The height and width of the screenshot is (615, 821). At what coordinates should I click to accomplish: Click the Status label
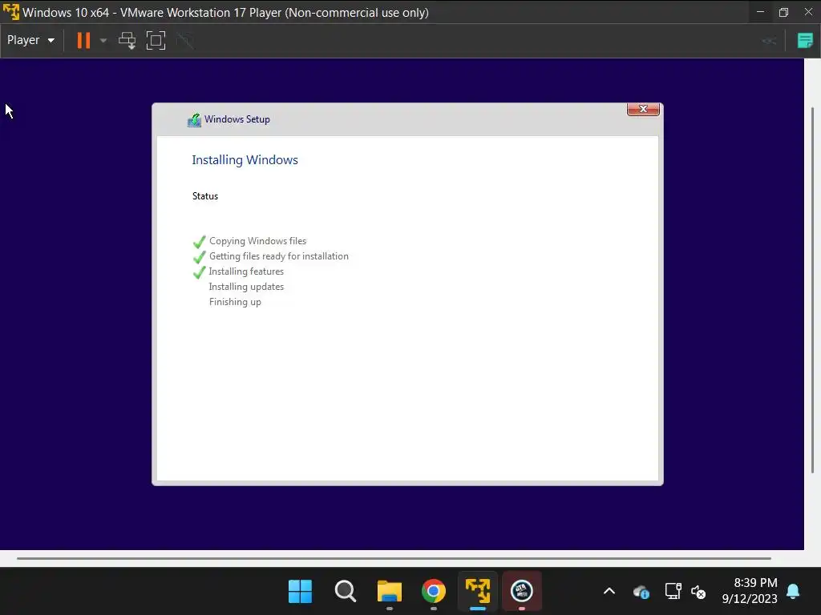click(204, 196)
